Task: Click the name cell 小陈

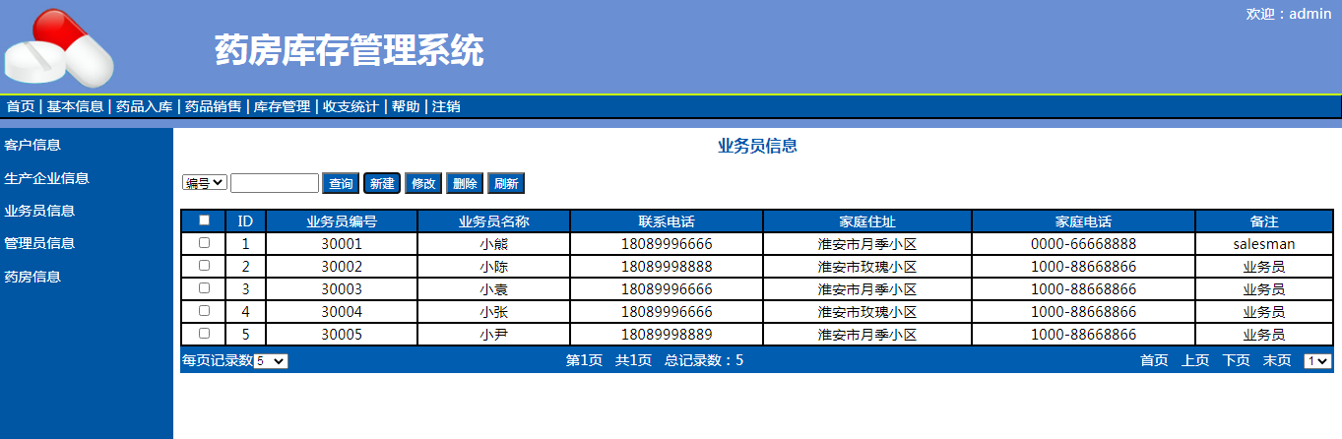Action: (494, 266)
